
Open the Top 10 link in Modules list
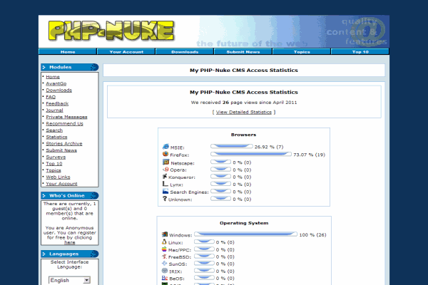pyautogui.click(x=53, y=164)
